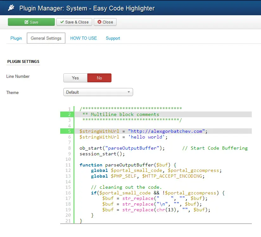261x237 pixels.
Task: Click the cleaning out the code comment
Action: tap(126, 187)
